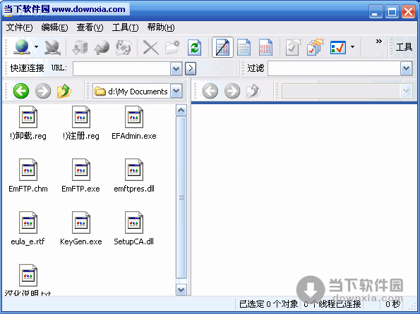Open the remote path dropdown
Image resolution: width=420 pixels, height=314 pixels.
click(x=407, y=91)
